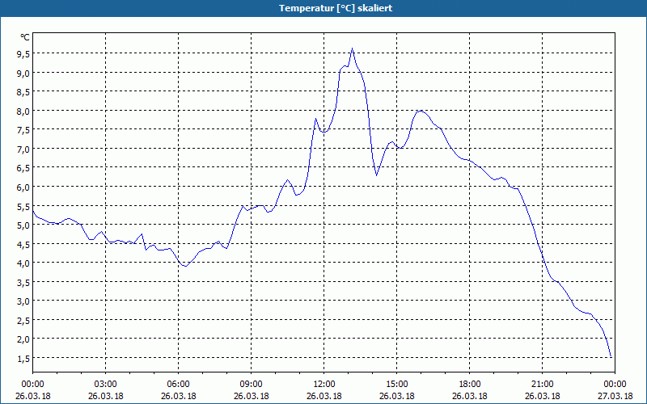
Task: Click the 1,5 value on the temperature axis
Action: pyautogui.click(x=23, y=358)
